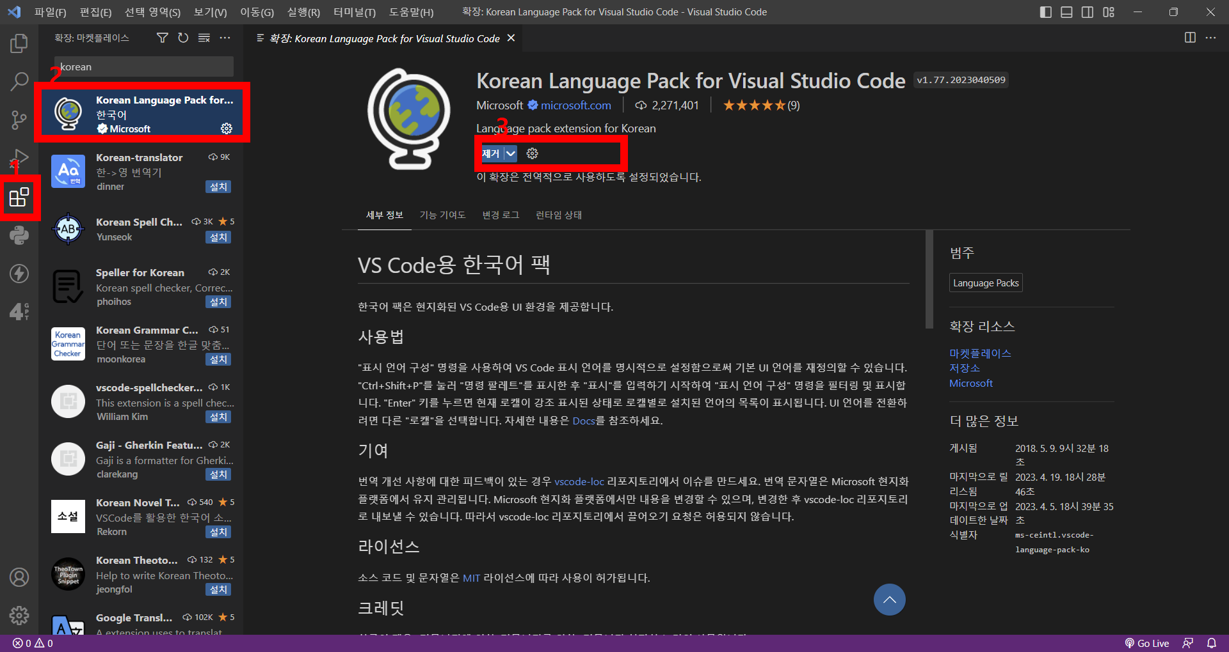The width and height of the screenshot is (1229, 652).
Task: Follow the microsoft.com publisher link
Action: (575, 105)
